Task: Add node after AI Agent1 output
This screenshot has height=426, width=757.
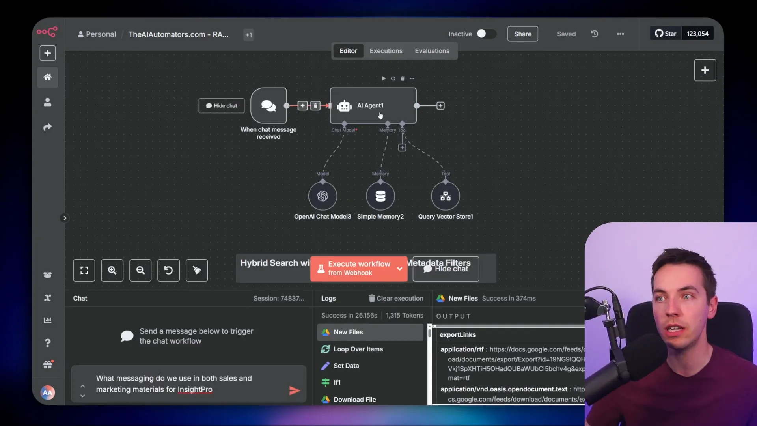Action: tap(440, 106)
